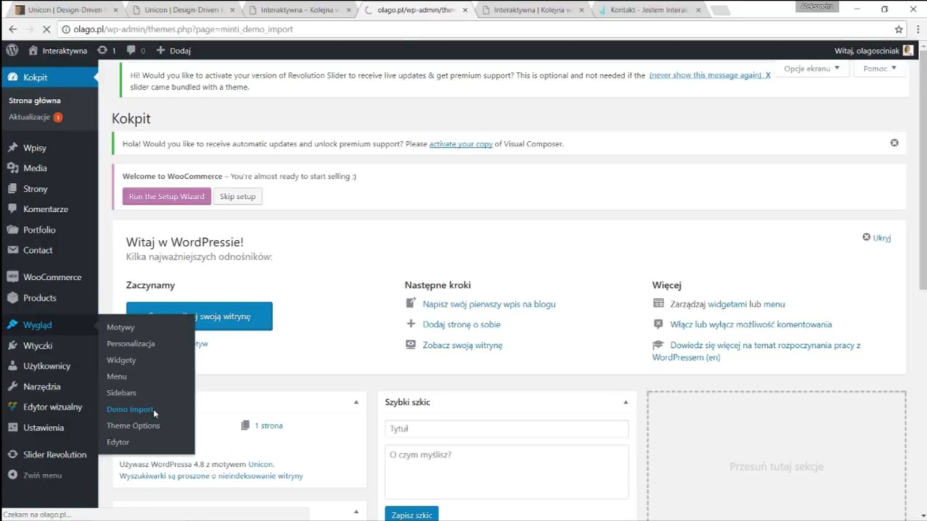This screenshot has width=927, height=521.
Task: Open Products in the sidebar
Action: (40, 298)
